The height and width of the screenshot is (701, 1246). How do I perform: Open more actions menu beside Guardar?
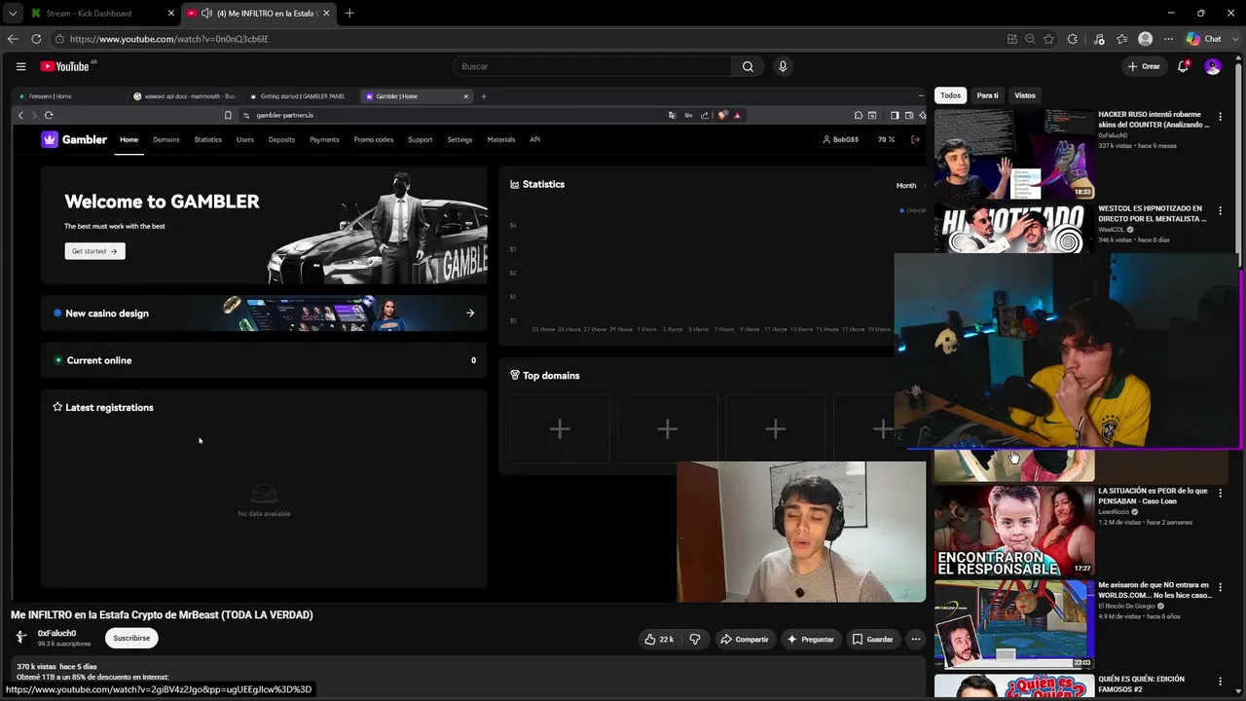915,639
